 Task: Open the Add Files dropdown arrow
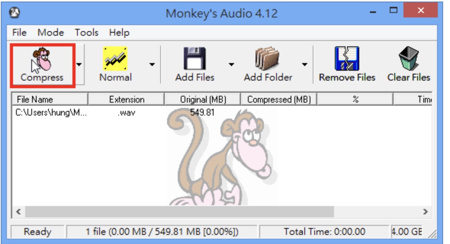pos(231,65)
